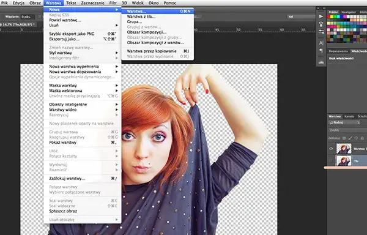Screen dimensions: 367x235
Task: Close the collapsed panel dock with X
Action: (x=318, y=8)
